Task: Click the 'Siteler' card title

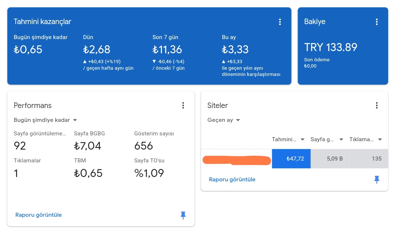Action: click(x=217, y=105)
